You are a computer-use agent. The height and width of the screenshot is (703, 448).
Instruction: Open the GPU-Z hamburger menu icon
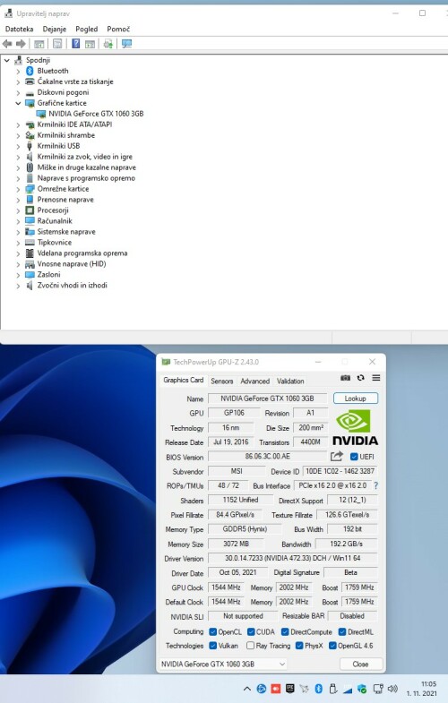(x=376, y=378)
